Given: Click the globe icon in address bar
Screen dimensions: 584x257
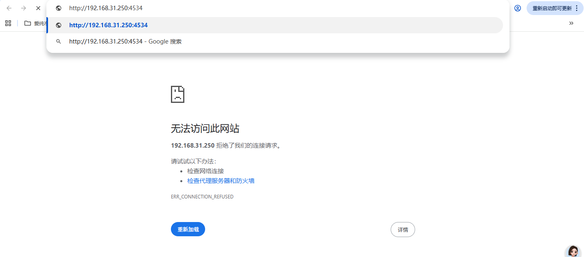Looking at the screenshot, I should [59, 8].
